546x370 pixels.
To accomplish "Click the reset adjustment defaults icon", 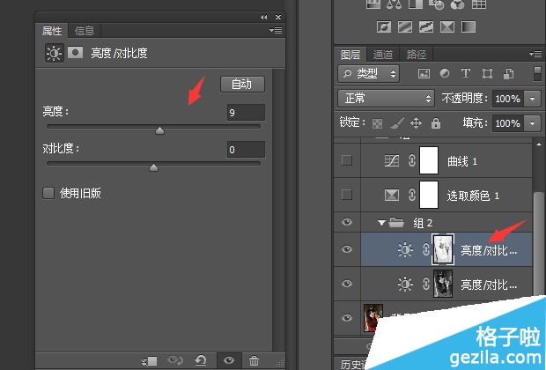I will 202,360.
